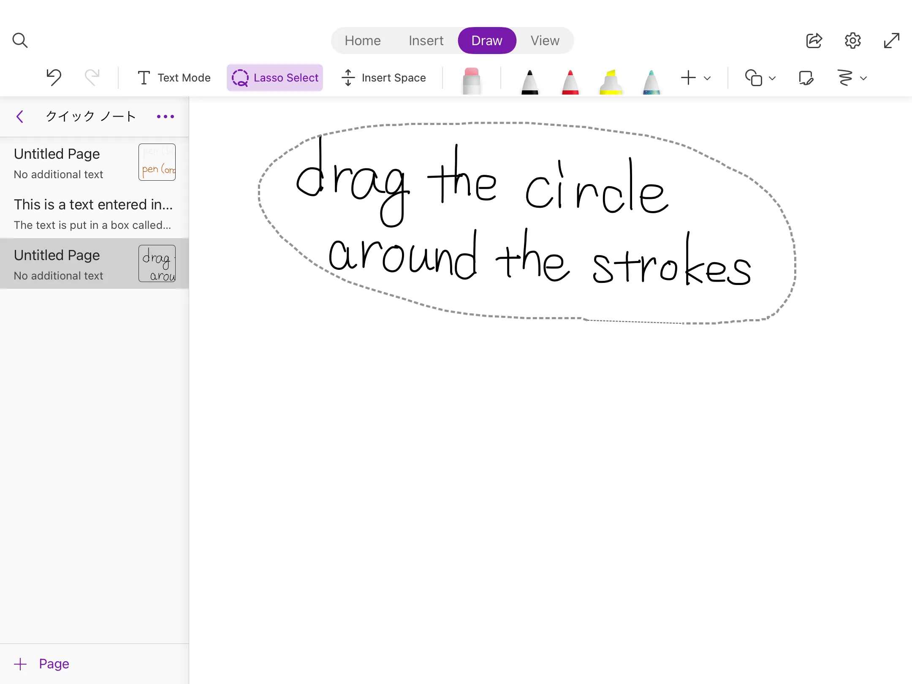
Task: Enable Insert Space tool
Action: [x=384, y=78]
